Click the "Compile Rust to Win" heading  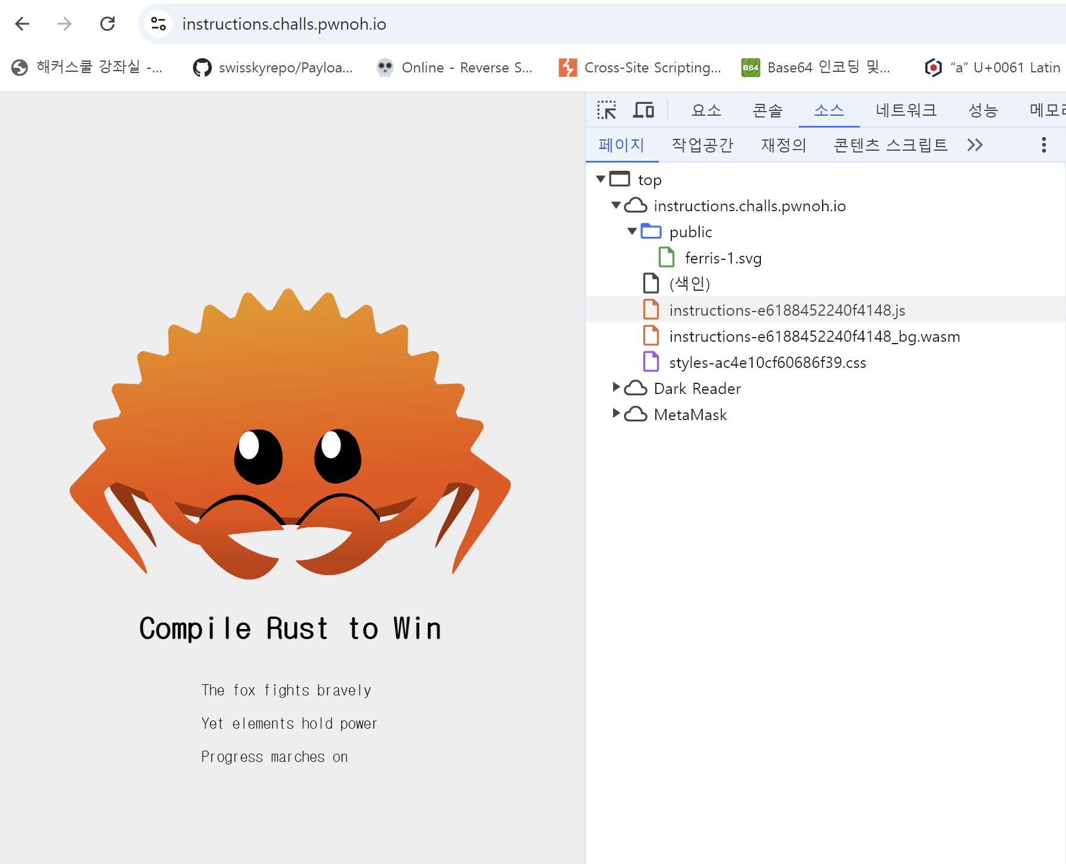[290, 628]
